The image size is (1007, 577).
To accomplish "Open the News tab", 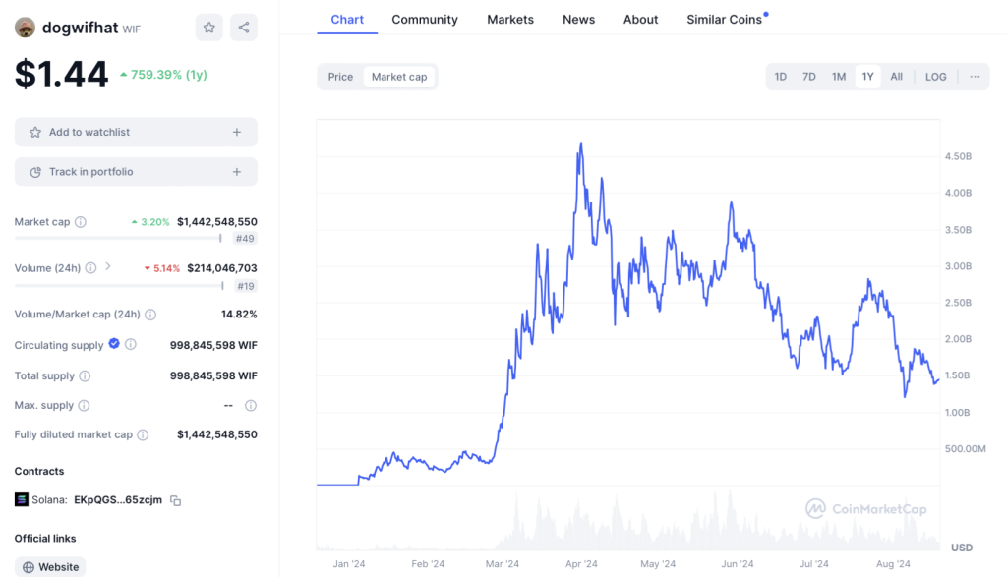I will tap(578, 20).
